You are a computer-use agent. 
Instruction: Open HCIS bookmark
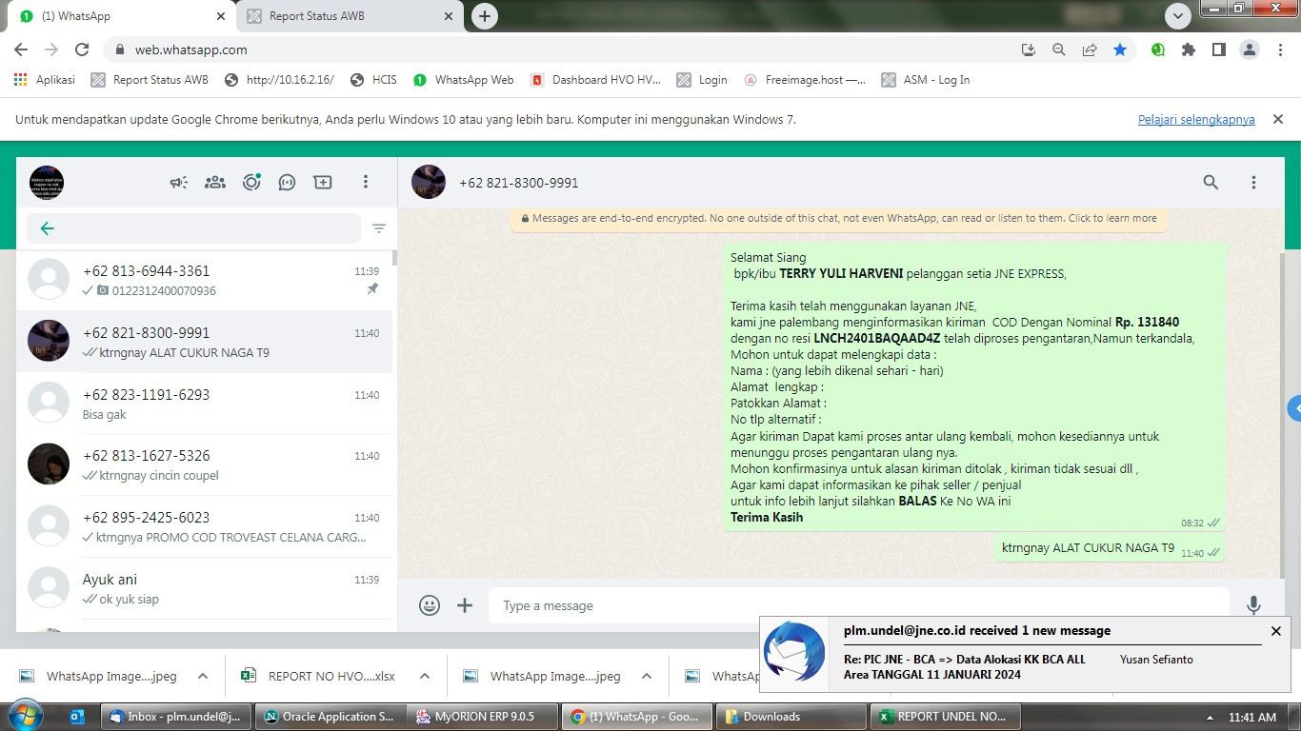click(x=373, y=80)
